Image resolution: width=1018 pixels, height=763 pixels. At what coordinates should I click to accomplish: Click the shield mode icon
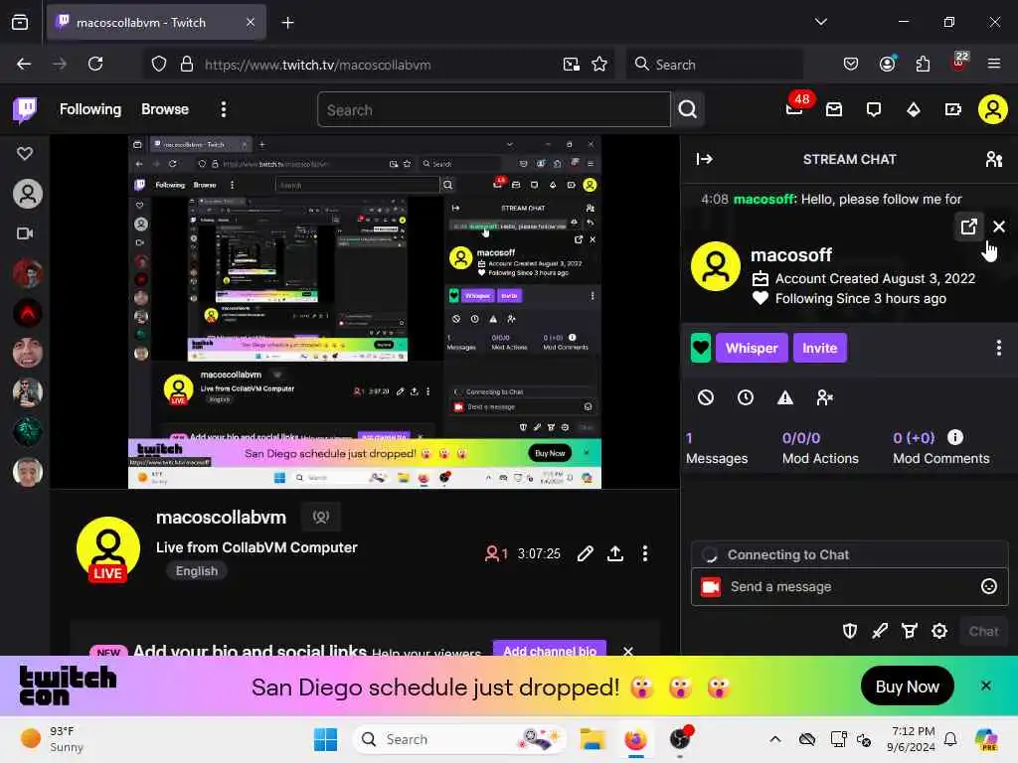[x=850, y=631]
